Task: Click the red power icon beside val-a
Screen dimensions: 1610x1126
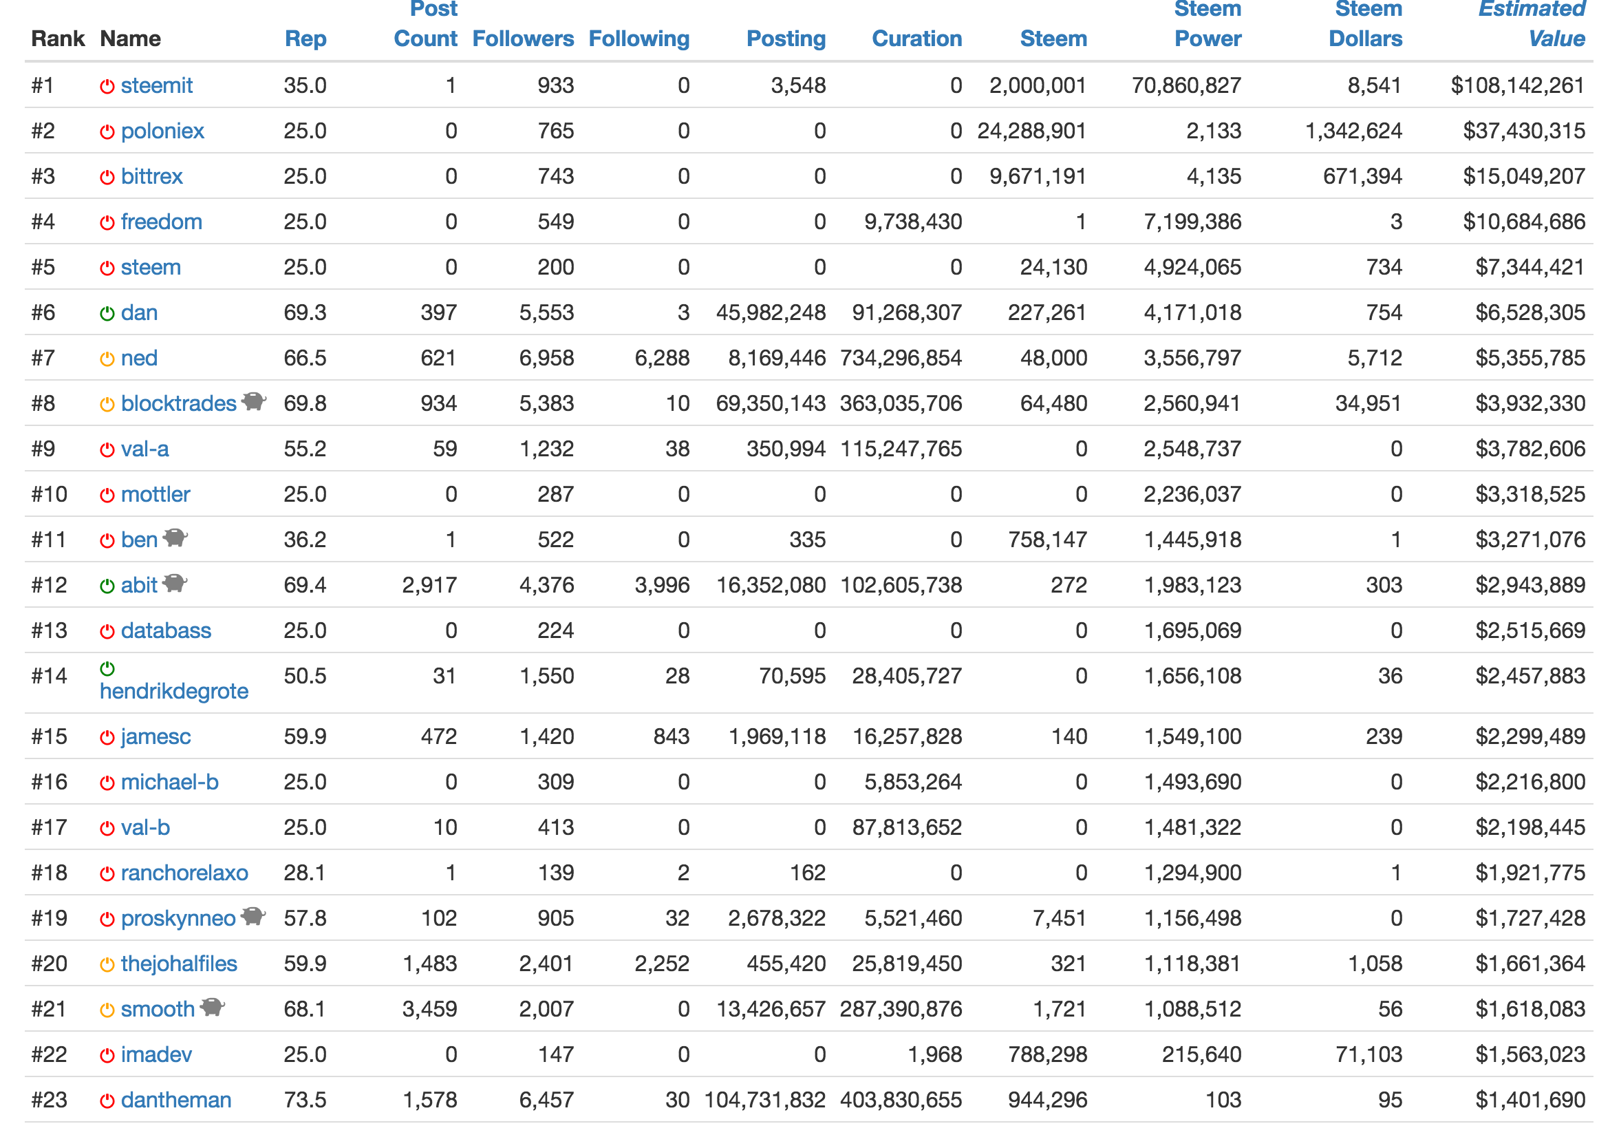Action: click(107, 450)
